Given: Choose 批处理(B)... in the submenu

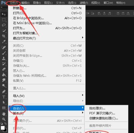Looking at the screenshot, I should [97, 108].
